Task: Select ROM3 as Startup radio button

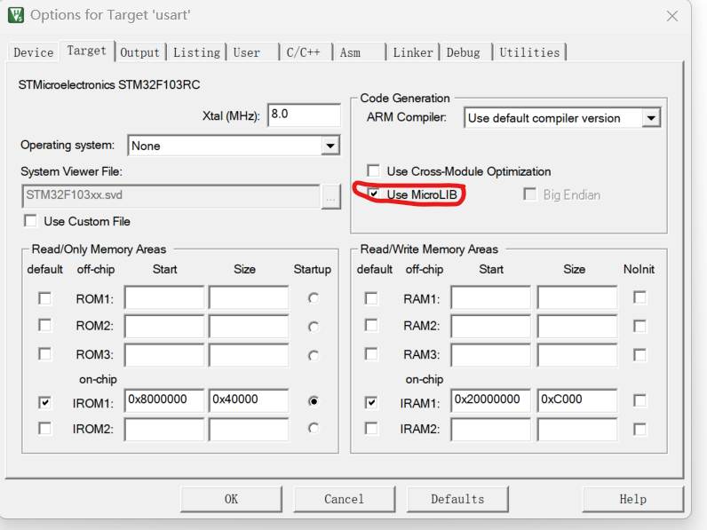Action: pos(314,356)
